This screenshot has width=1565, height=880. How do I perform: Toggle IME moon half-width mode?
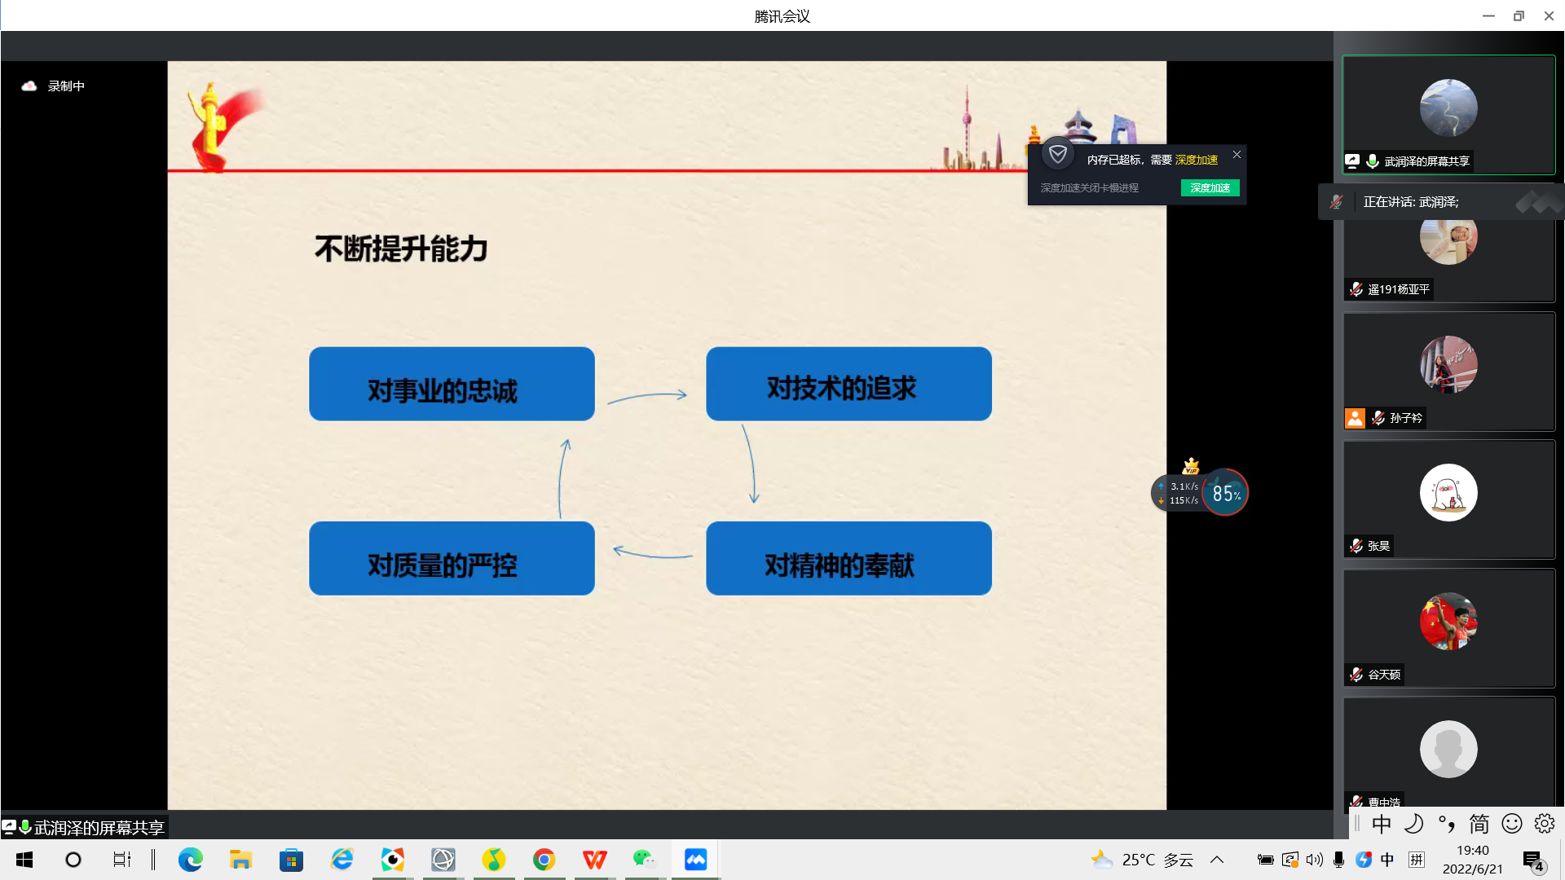[x=1414, y=824]
